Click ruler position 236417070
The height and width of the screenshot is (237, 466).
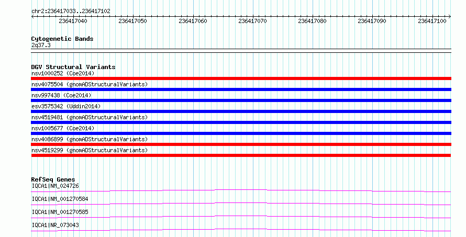point(252,21)
